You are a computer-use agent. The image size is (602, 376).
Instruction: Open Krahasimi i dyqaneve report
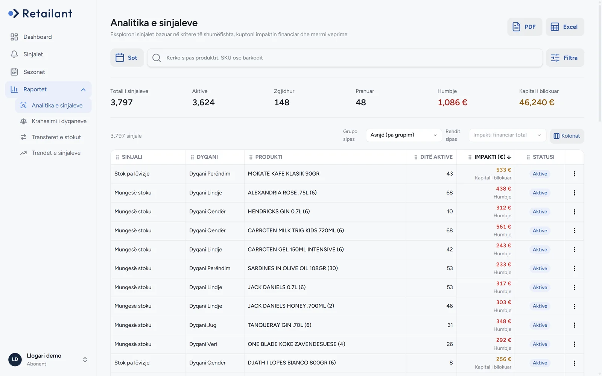point(53,121)
